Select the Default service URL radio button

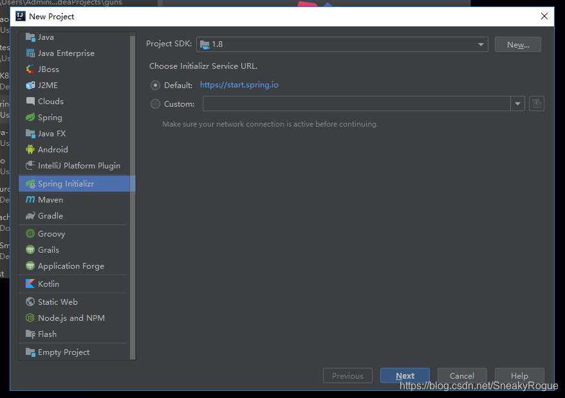(x=155, y=86)
